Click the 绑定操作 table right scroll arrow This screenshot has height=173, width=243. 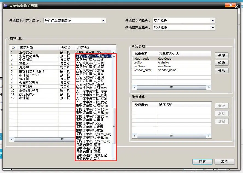(x=209, y=136)
